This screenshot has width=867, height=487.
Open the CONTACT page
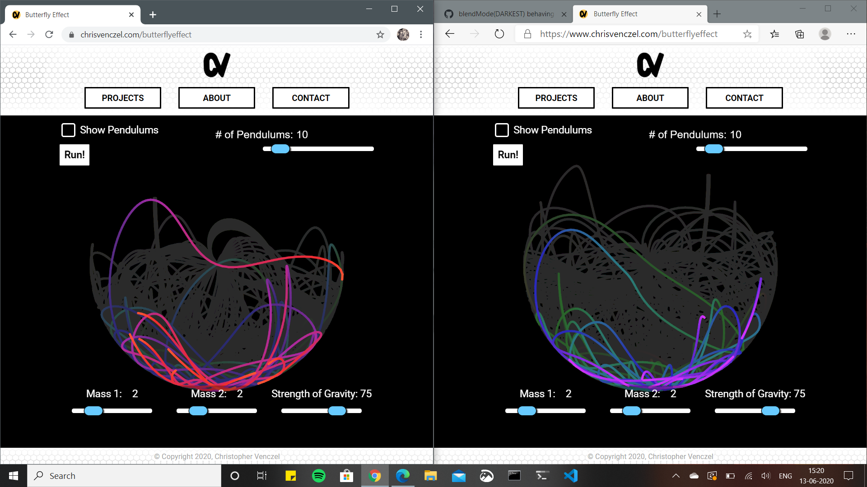(310, 98)
